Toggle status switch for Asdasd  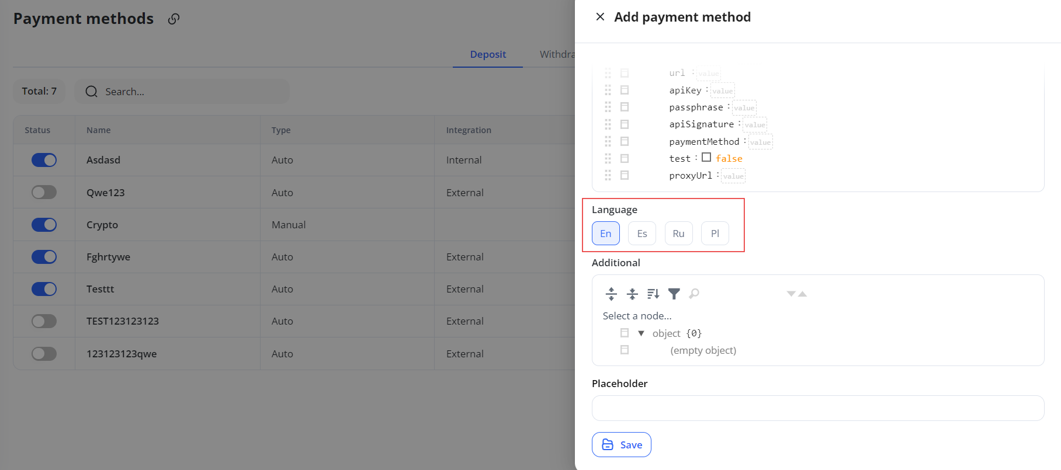[x=44, y=160]
